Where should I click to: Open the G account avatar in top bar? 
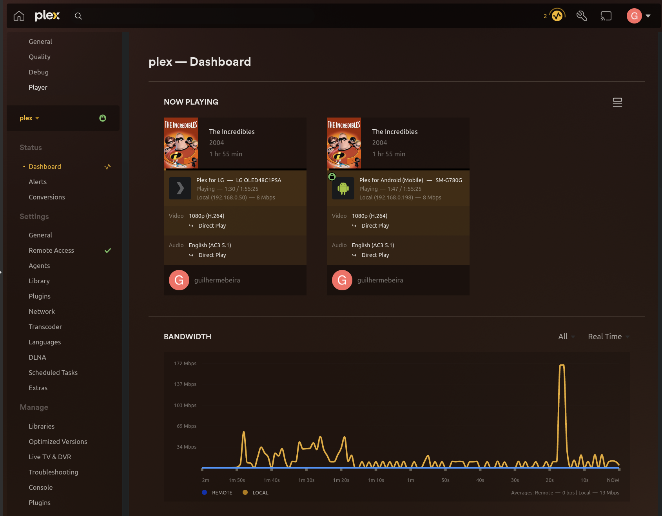click(x=634, y=16)
